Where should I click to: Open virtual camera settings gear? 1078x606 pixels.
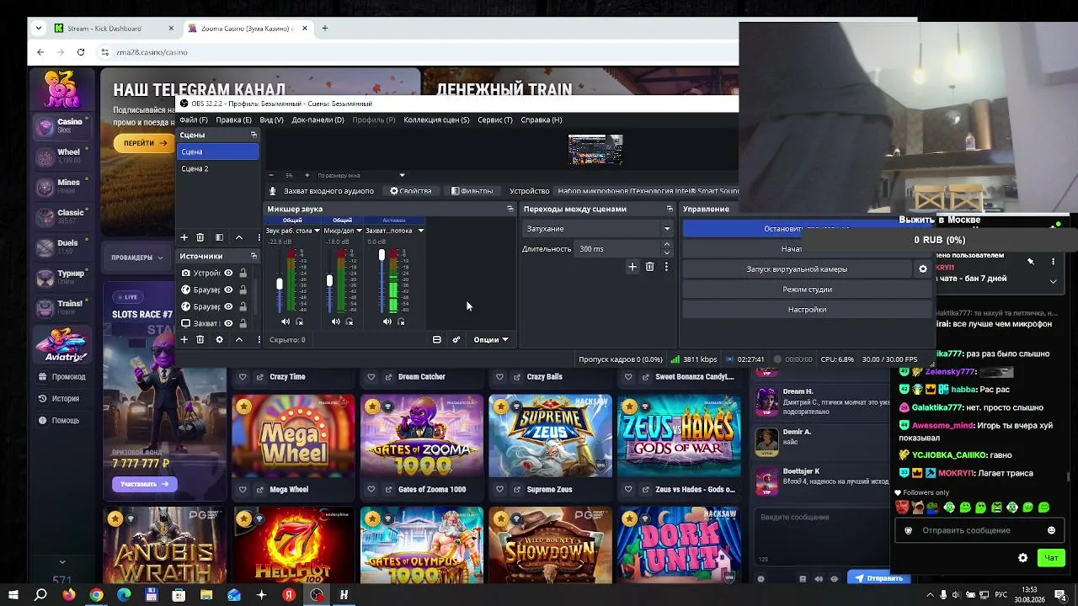point(923,269)
